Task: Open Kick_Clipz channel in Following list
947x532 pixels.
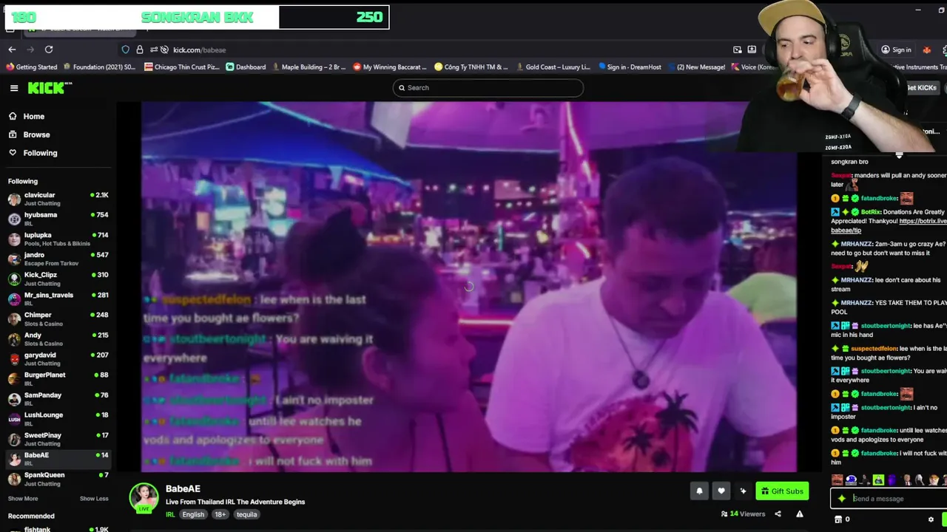Action: 58,279
